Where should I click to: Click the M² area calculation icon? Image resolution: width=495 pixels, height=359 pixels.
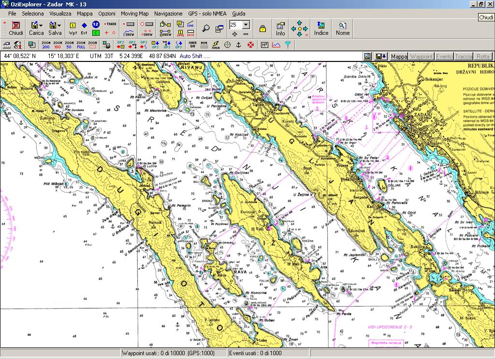[x=264, y=45]
